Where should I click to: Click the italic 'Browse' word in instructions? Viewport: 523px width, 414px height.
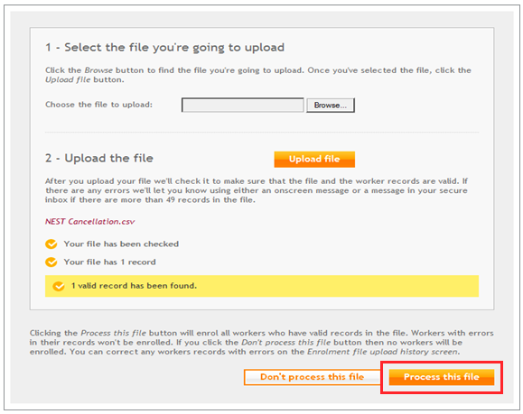[x=98, y=70]
